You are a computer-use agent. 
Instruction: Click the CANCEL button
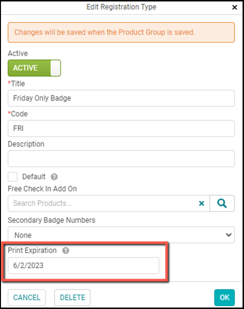tap(27, 297)
